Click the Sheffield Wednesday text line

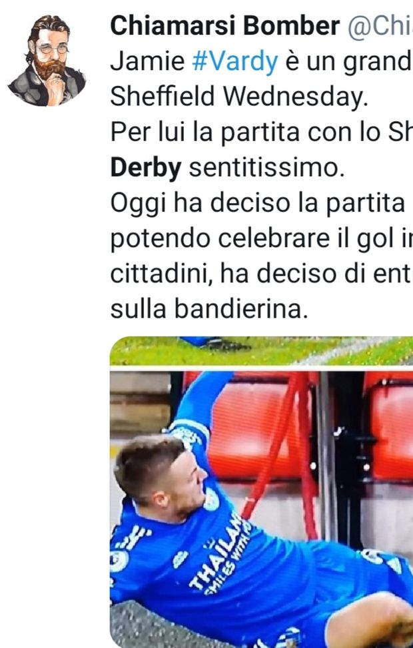tap(239, 97)
